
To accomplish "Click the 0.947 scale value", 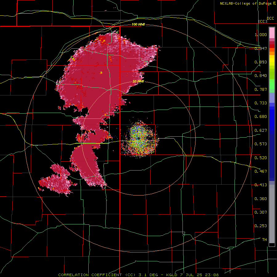I will [261, 48].
